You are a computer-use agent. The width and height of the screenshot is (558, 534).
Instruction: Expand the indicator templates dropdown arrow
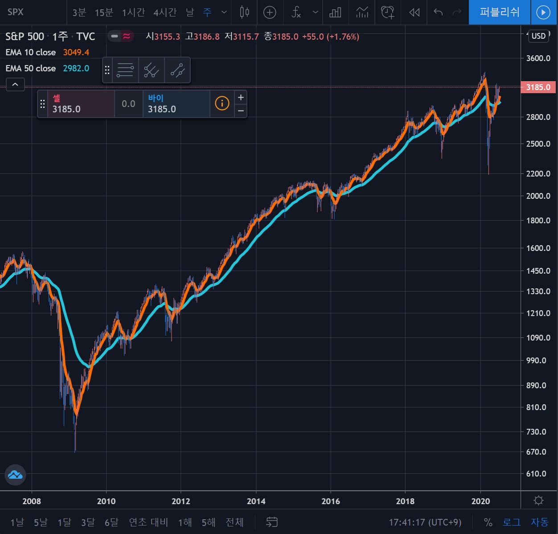pos(316,12)
